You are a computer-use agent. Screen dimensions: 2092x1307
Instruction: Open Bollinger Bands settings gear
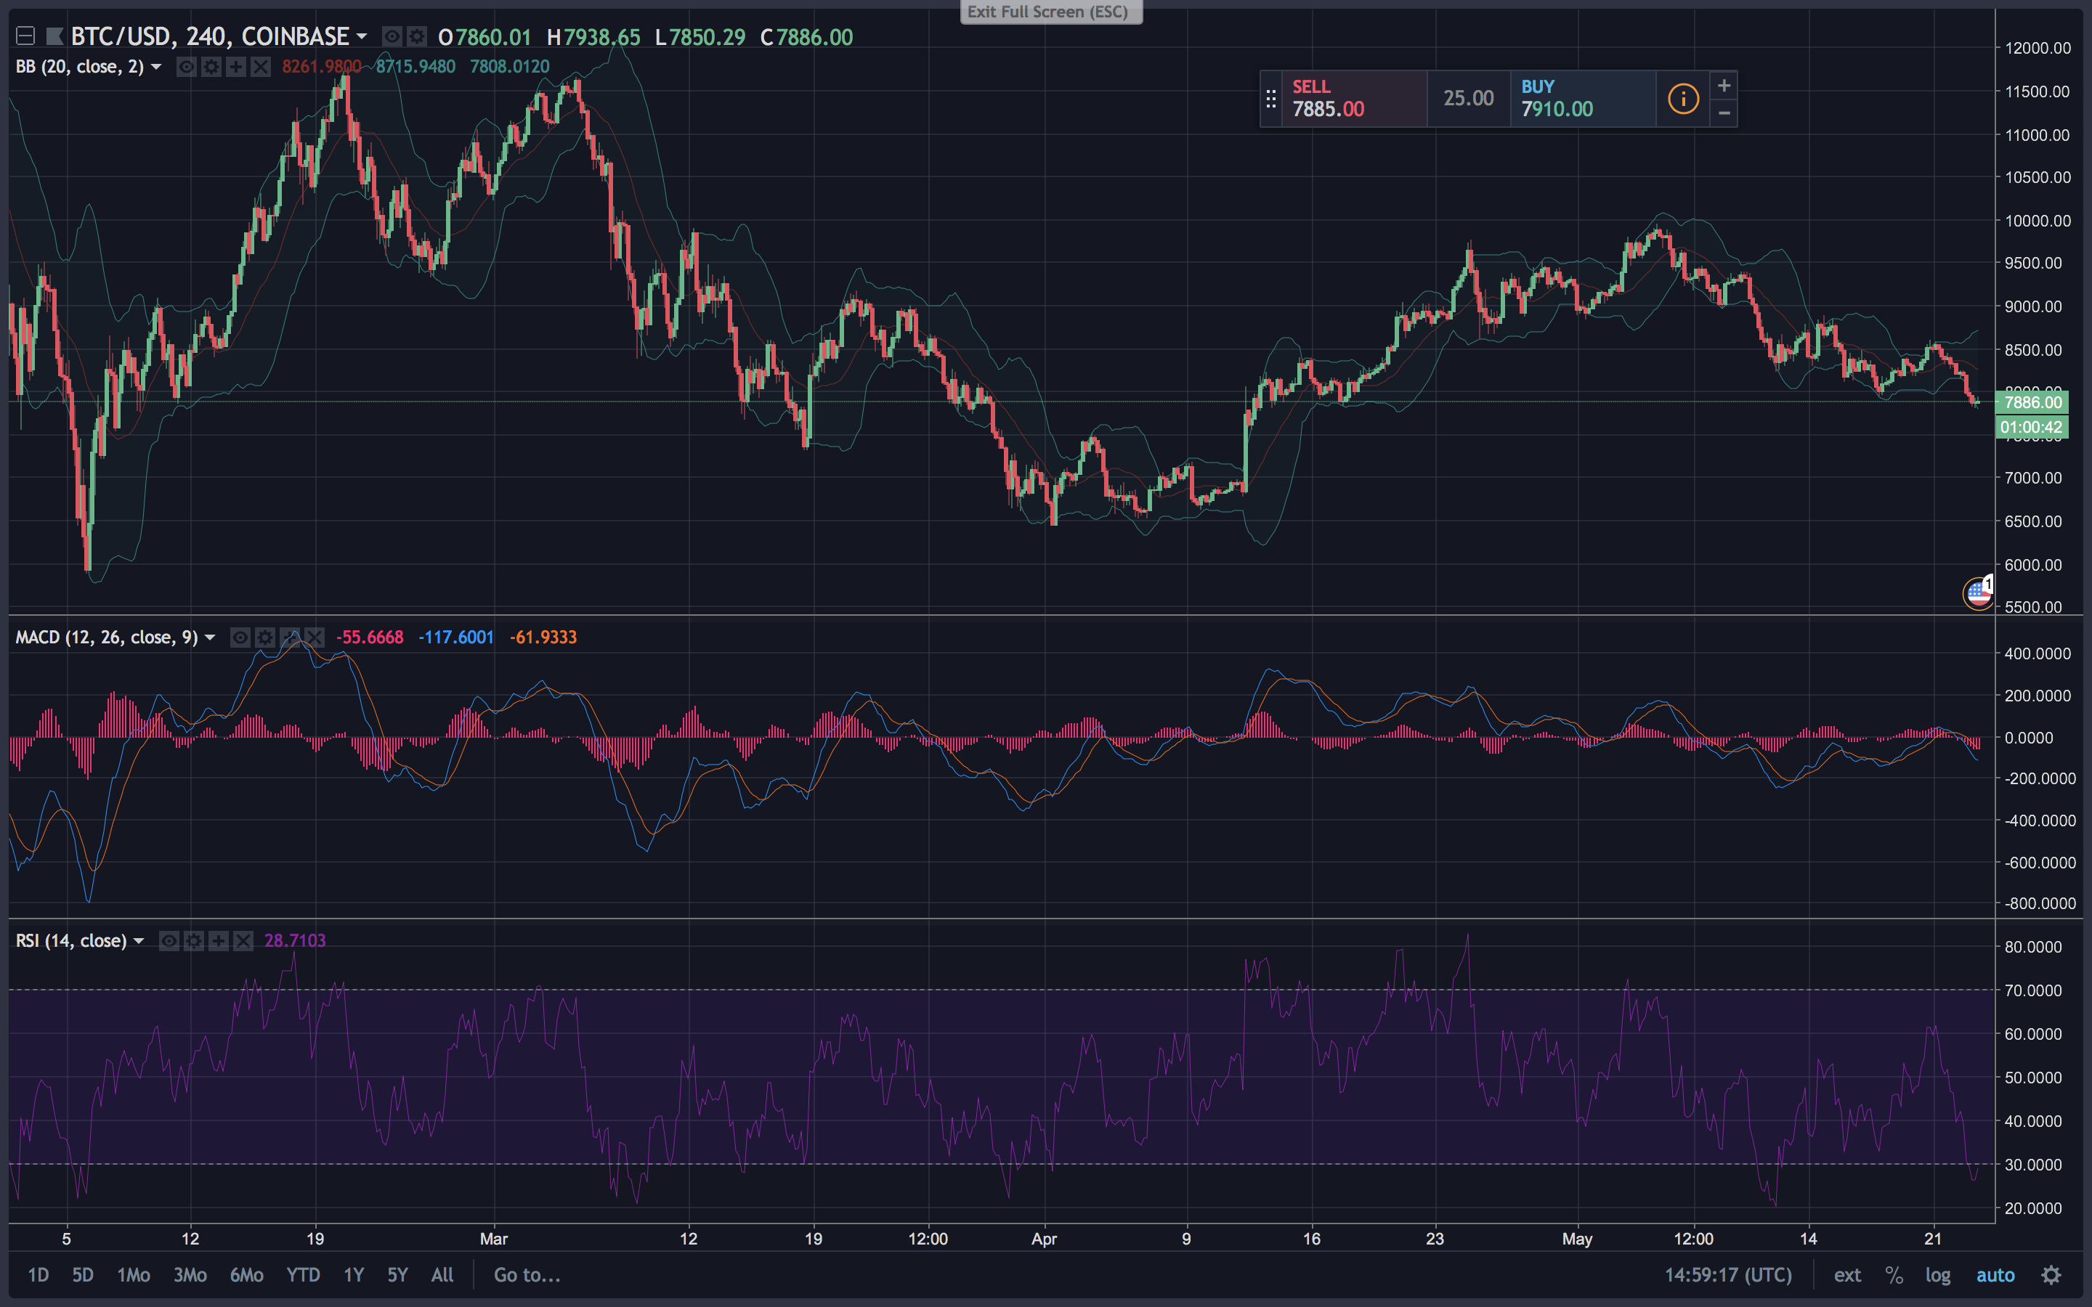211,67
